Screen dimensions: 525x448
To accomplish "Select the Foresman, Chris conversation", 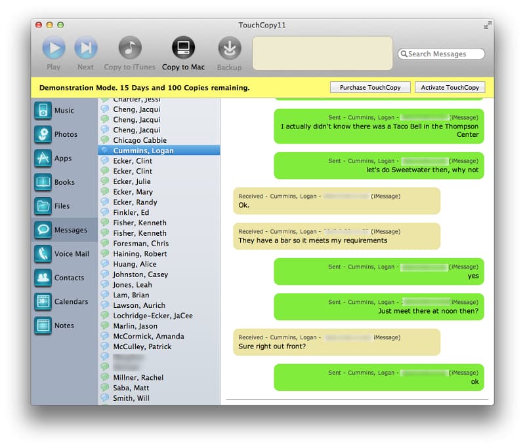I will pyautogui.click(x=159, y=243).
